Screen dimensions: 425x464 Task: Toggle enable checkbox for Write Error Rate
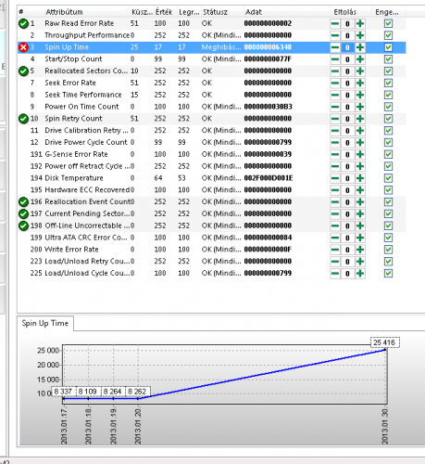[x=388, y=250]
